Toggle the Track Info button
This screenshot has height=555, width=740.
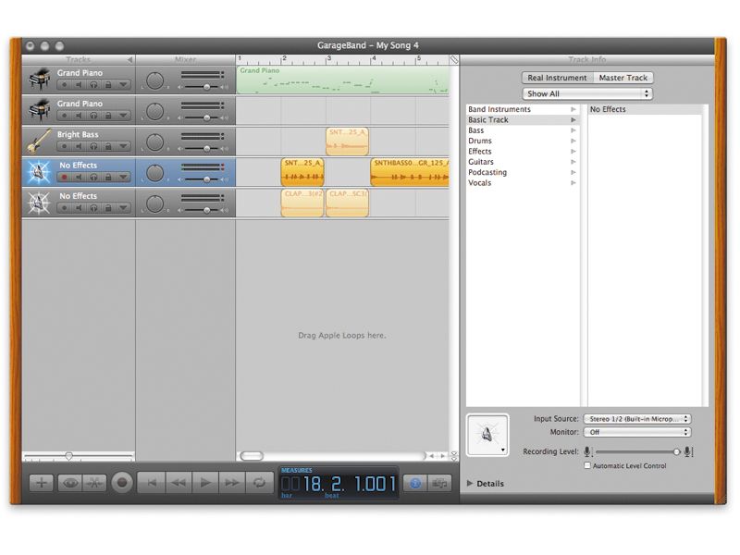pos(415,483)
